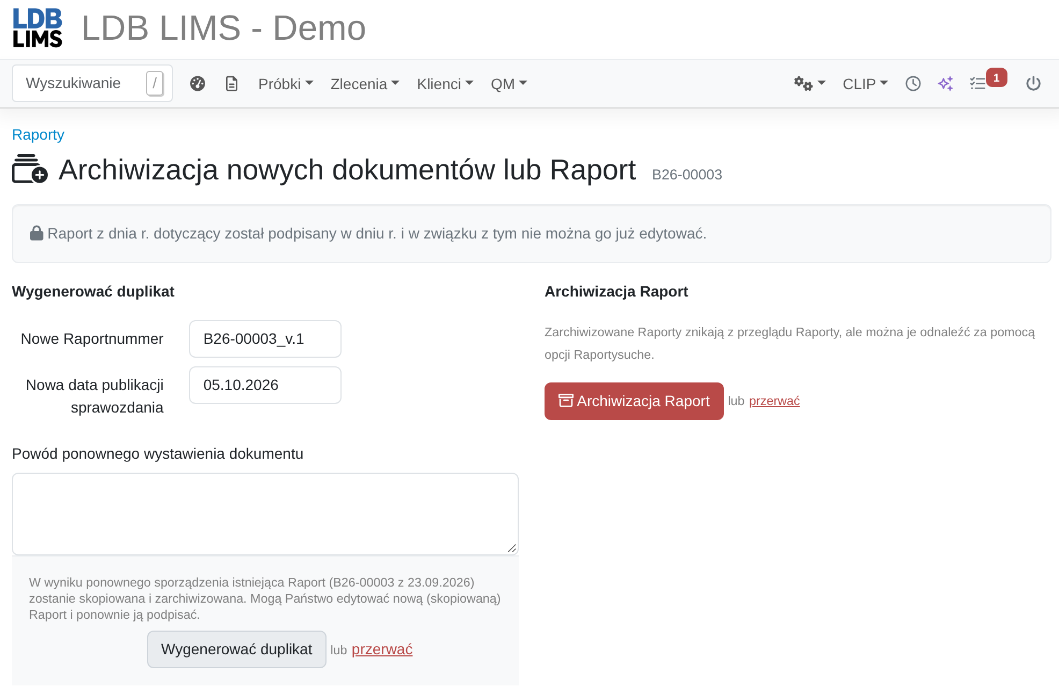1059x694 pixels.
Task: Click the slash shortcut key hint
Action: coord(155,83)
